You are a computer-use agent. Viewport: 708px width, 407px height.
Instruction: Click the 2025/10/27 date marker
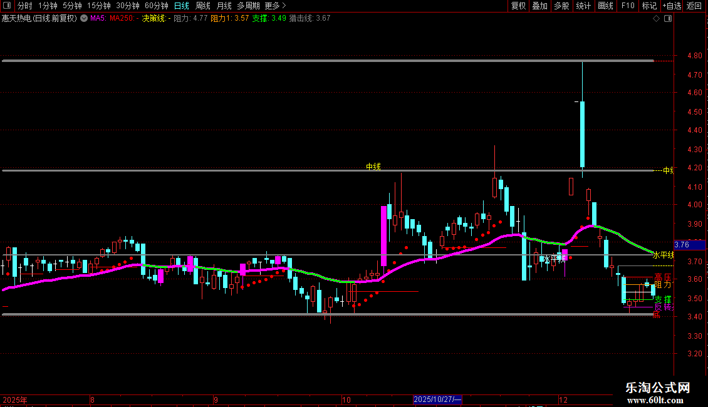[x=437, y=399]
